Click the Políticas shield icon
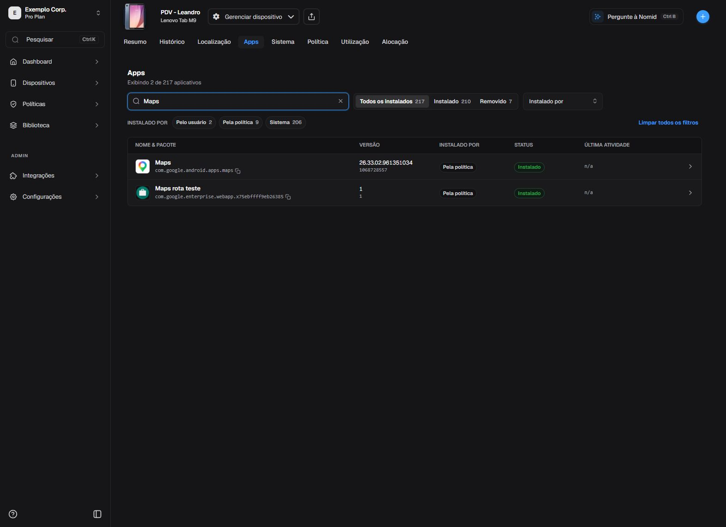The width and height of the screenshot is (726, 527). (13, 104)
